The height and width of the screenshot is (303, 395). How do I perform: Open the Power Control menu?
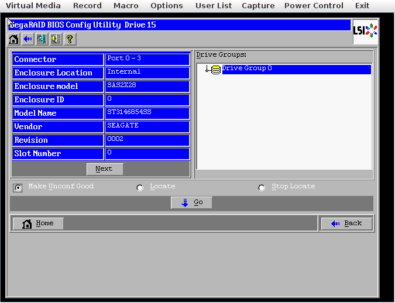pos(314,5)
